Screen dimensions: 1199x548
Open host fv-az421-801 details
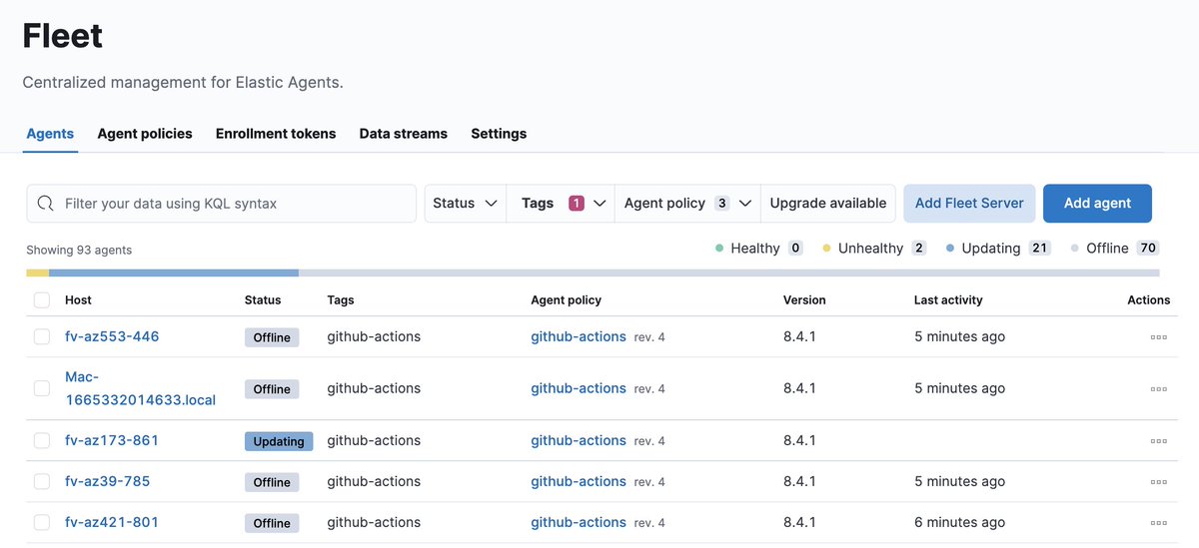(112, 522)
